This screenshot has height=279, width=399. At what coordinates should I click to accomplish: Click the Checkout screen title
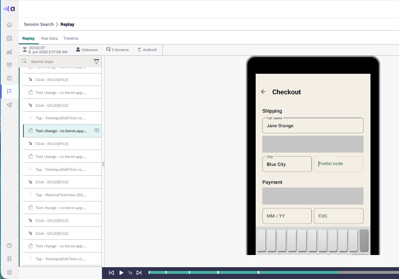tap(287, 92)
